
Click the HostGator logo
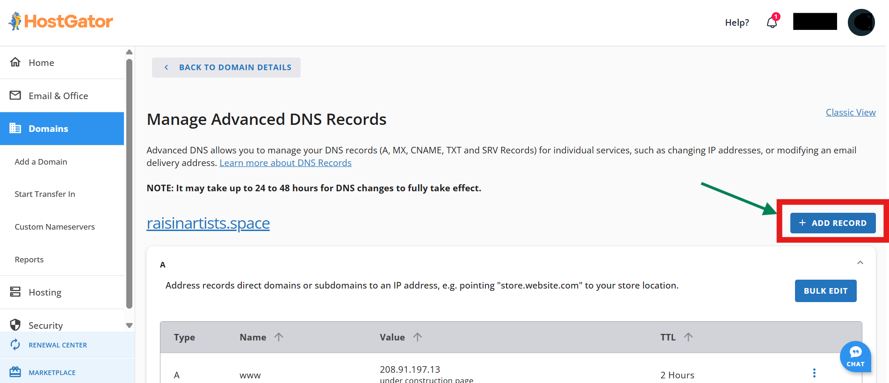point(60,21)
